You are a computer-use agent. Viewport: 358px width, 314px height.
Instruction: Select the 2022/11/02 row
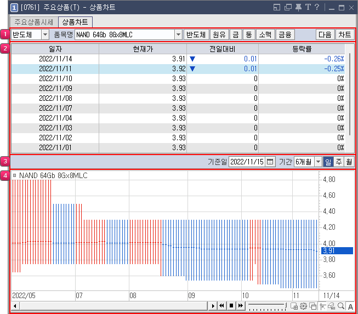[x=178, y=138]
